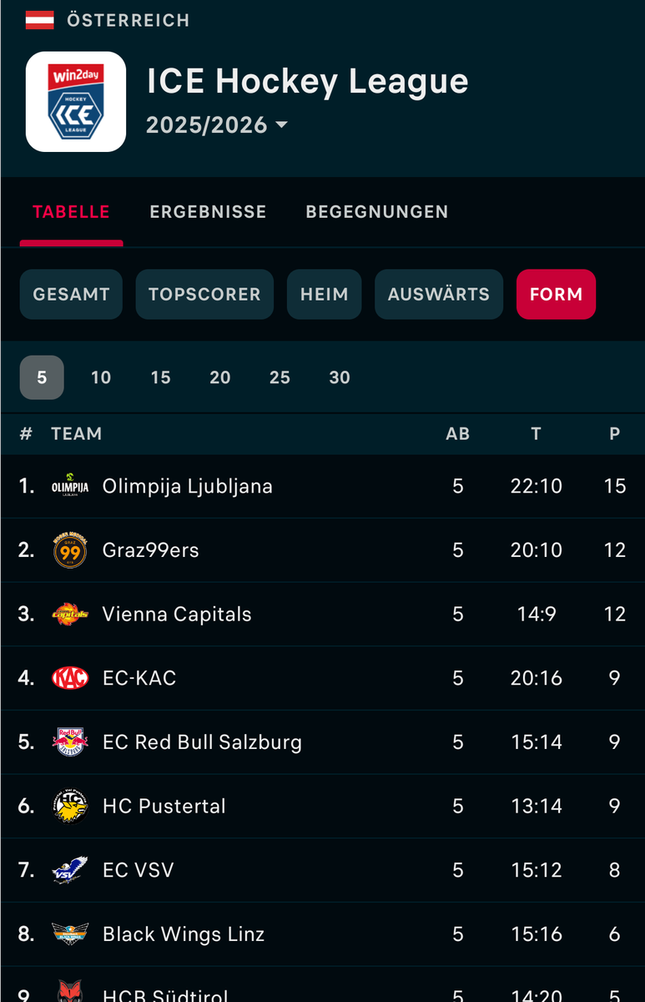Image resolution: width=645 pixels, height=1002 pixels.
Task: Select the Auswärts table filter
Action: click(439, 294)
